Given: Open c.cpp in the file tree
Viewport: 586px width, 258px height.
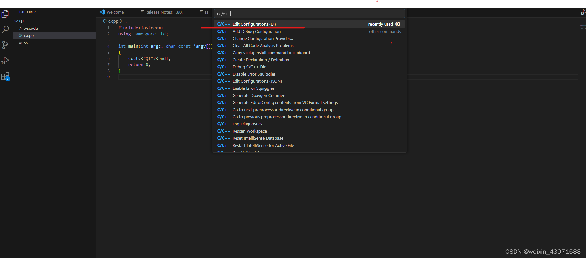Looking at the screenshot, I should pos(54,35).
